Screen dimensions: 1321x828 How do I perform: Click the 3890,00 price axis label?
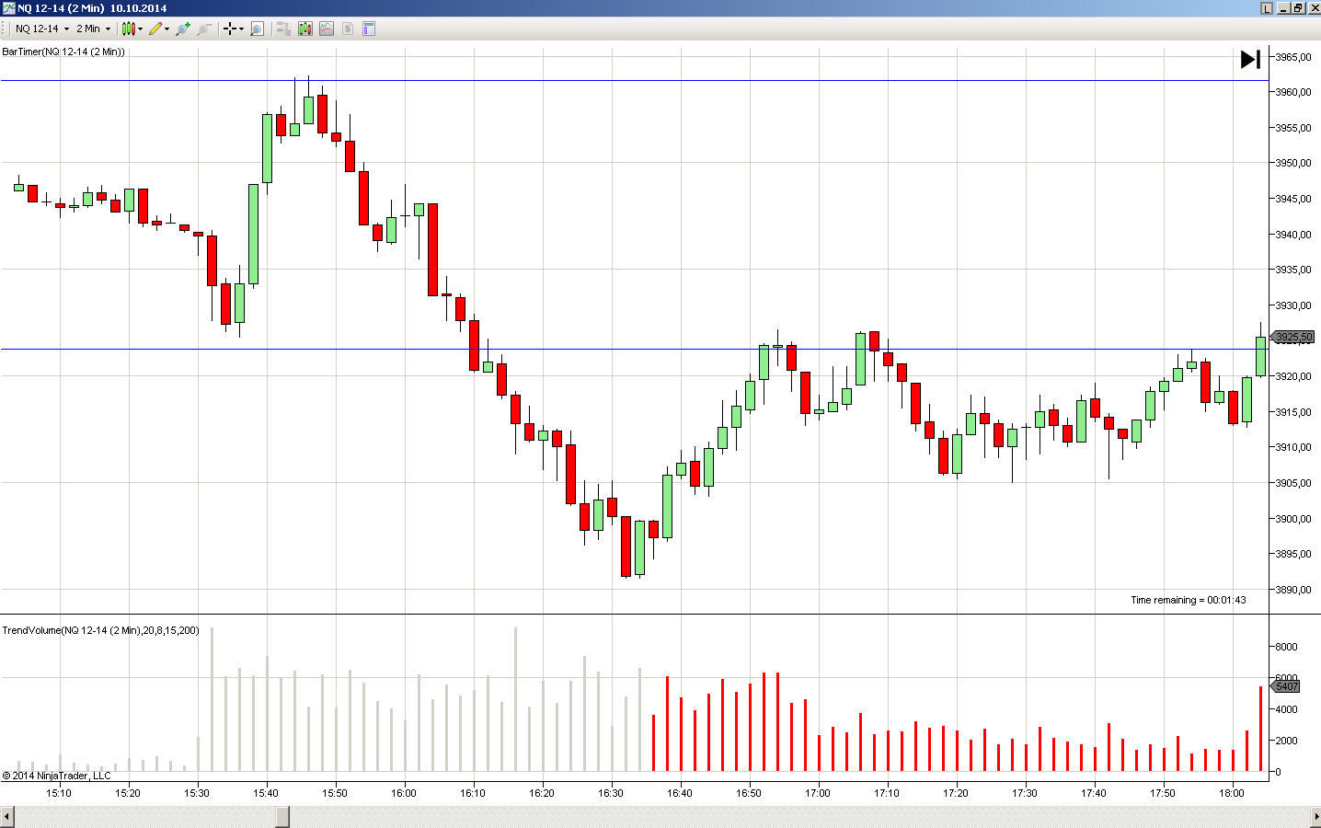[x=1292, y=590]
